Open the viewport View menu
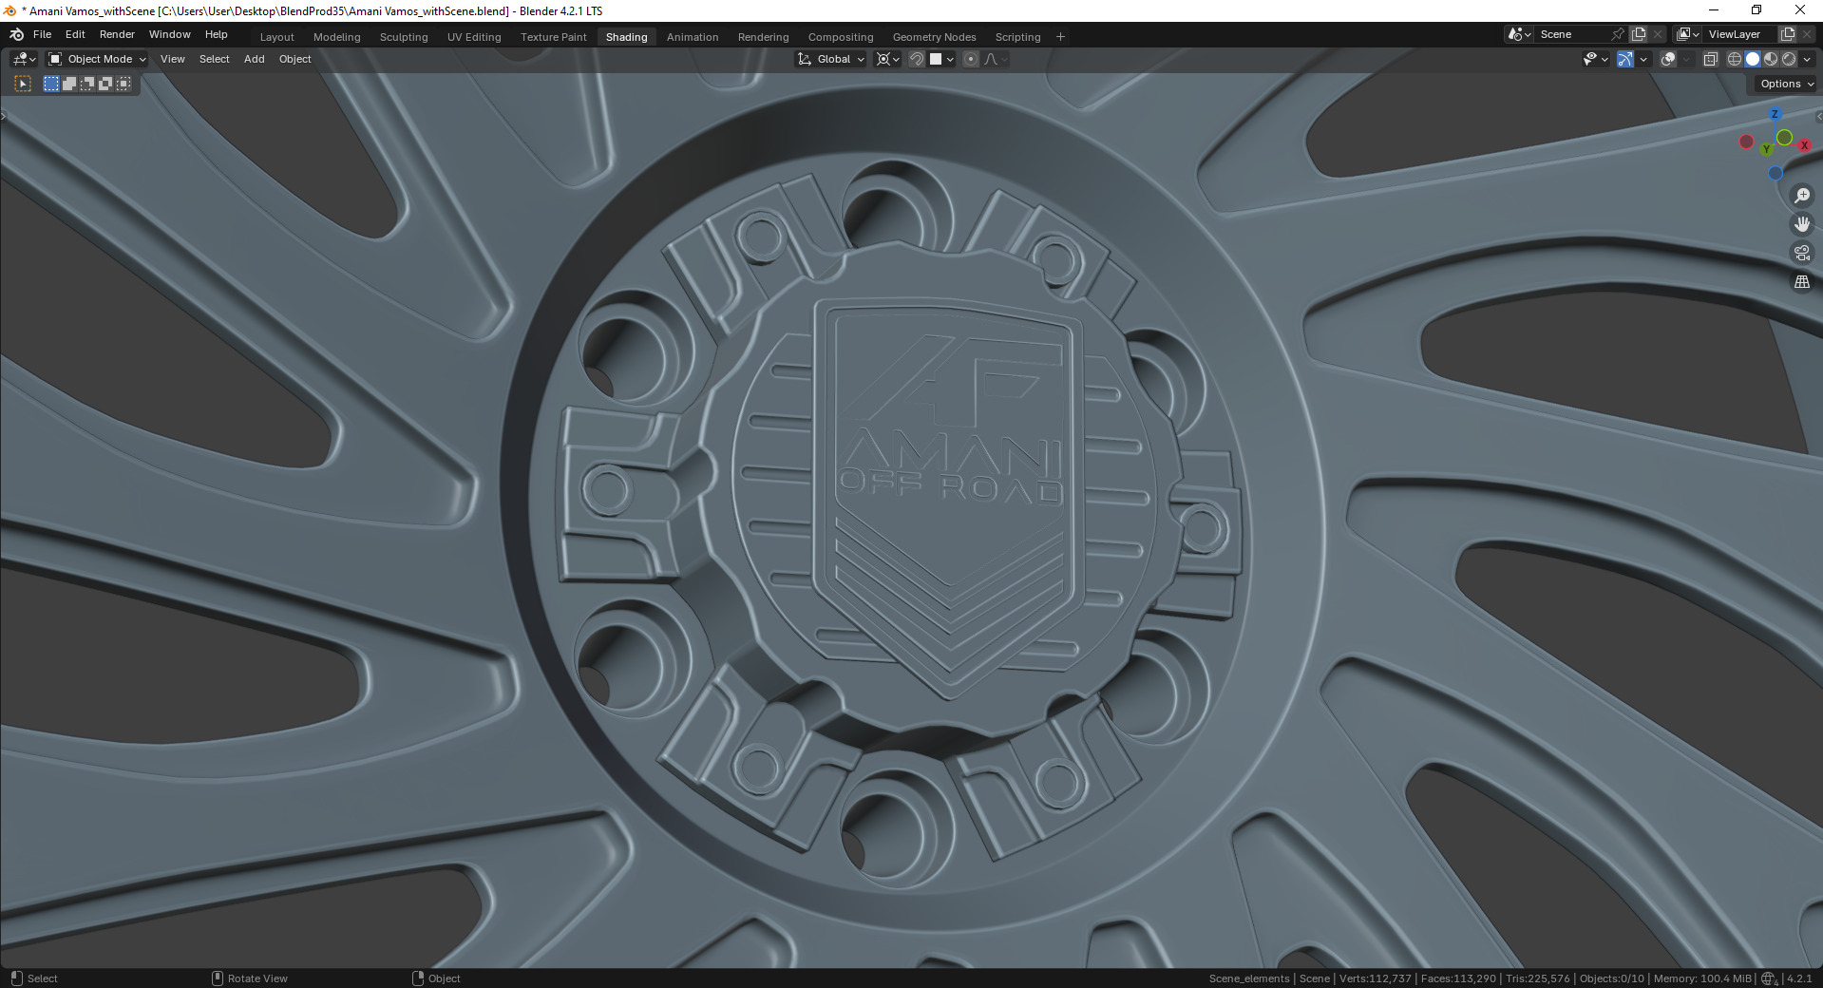The width and height of the screenshot is (1823, 988). (x=173, y=59)
